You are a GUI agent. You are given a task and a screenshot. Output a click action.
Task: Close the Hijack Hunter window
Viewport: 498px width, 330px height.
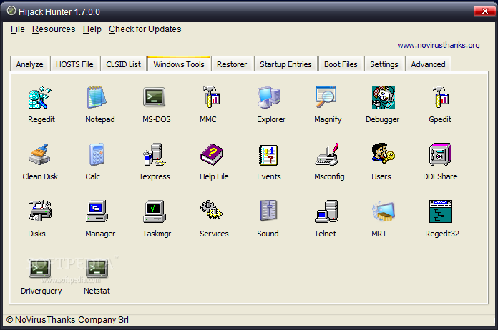point(484,11)
